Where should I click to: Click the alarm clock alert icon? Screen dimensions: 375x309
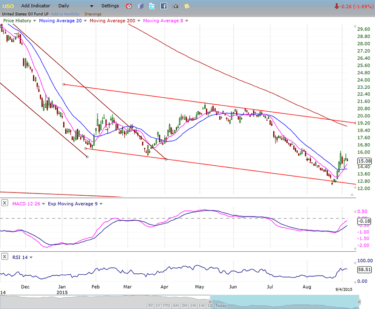click(x=129, y=6)
